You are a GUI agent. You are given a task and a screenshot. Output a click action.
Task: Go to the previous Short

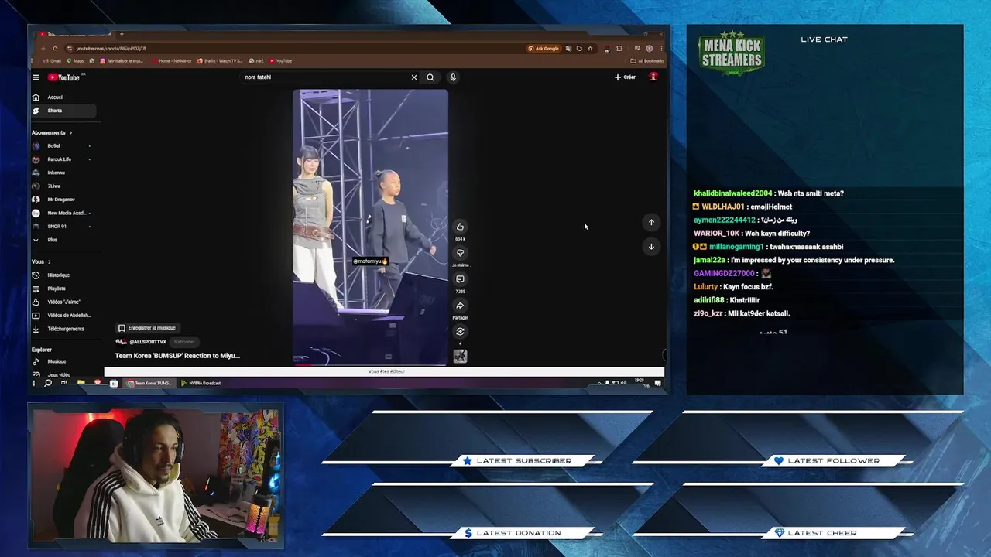[651, 222]
